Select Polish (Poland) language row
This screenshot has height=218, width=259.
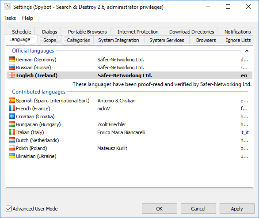coord(129,148)
